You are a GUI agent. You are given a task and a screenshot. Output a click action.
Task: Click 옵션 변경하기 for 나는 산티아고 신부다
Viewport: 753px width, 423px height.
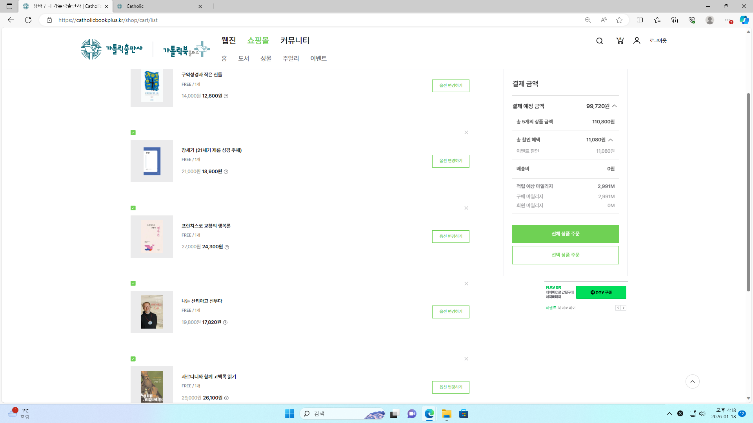click(451, 312)
